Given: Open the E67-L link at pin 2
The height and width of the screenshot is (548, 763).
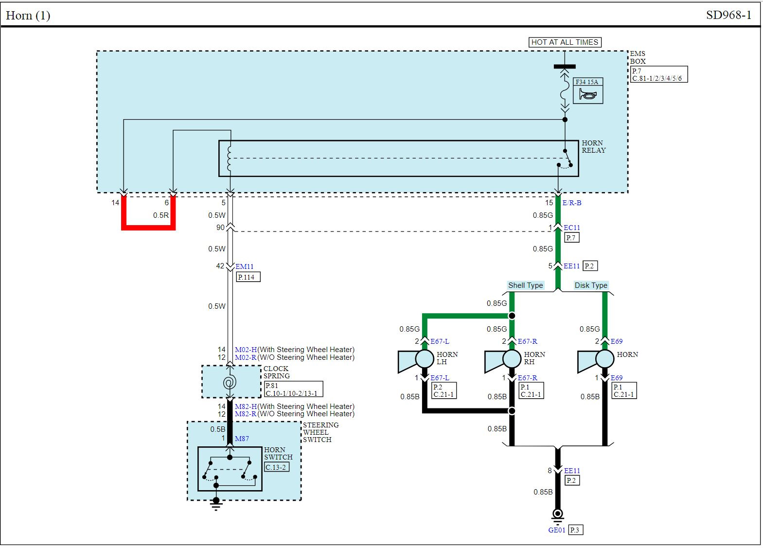Looking at the screenshot, I should click(440, 341).
